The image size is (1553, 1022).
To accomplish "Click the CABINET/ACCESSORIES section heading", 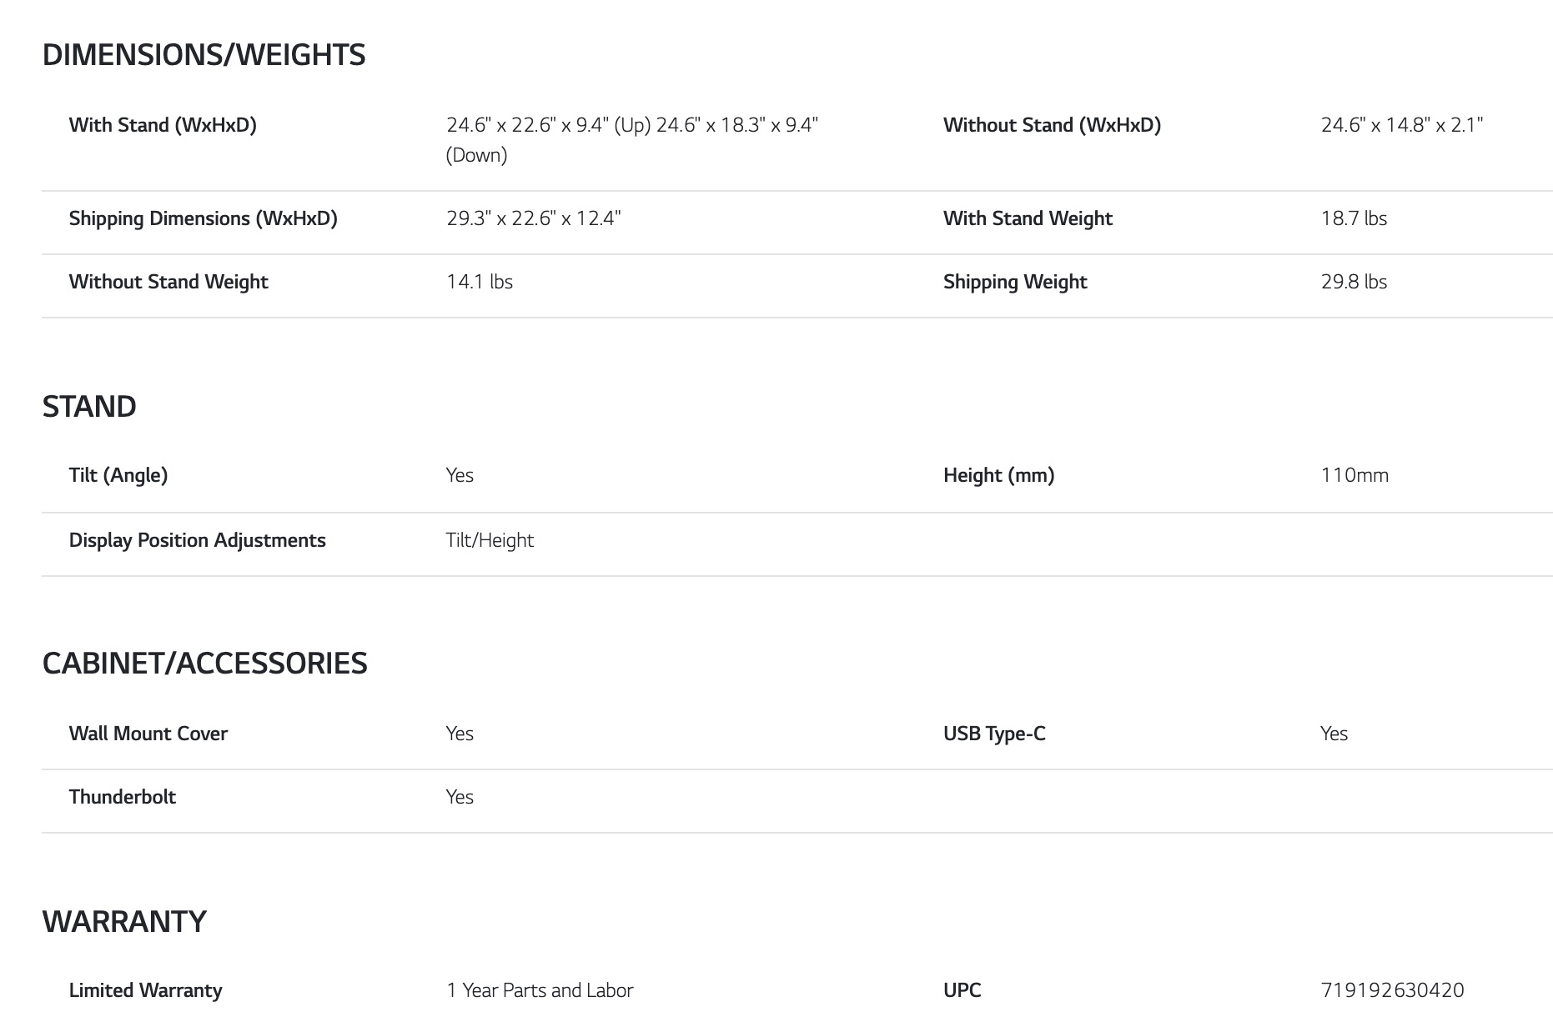I will (204, 664).
